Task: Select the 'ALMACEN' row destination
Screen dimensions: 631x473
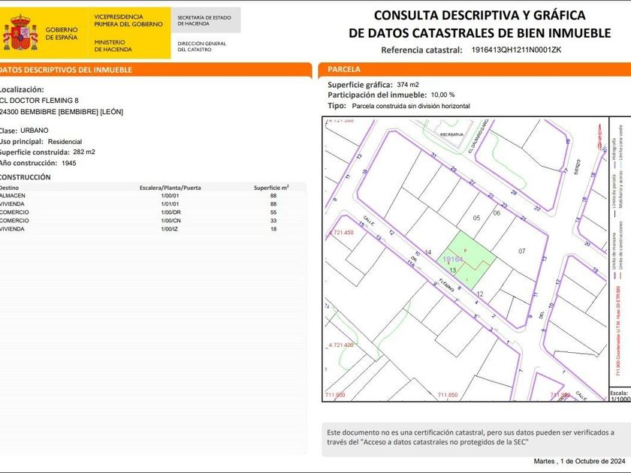Action: [13, 195]
